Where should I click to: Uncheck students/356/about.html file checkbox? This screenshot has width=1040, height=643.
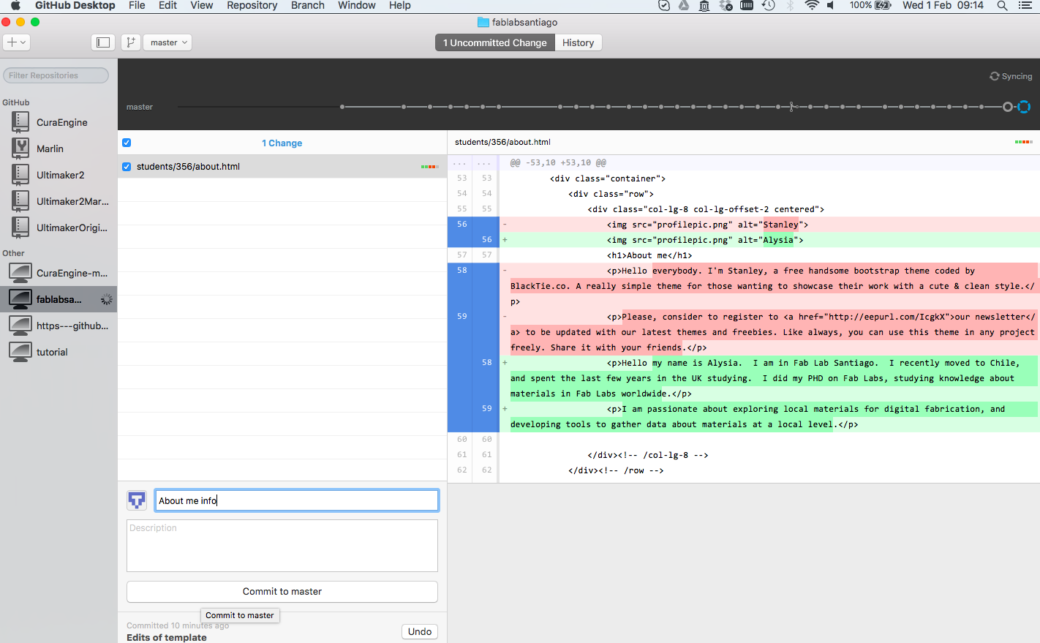pos(127,167)
